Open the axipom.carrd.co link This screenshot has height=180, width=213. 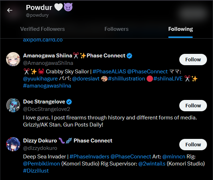pyautogui.click(x=43, y=40)
